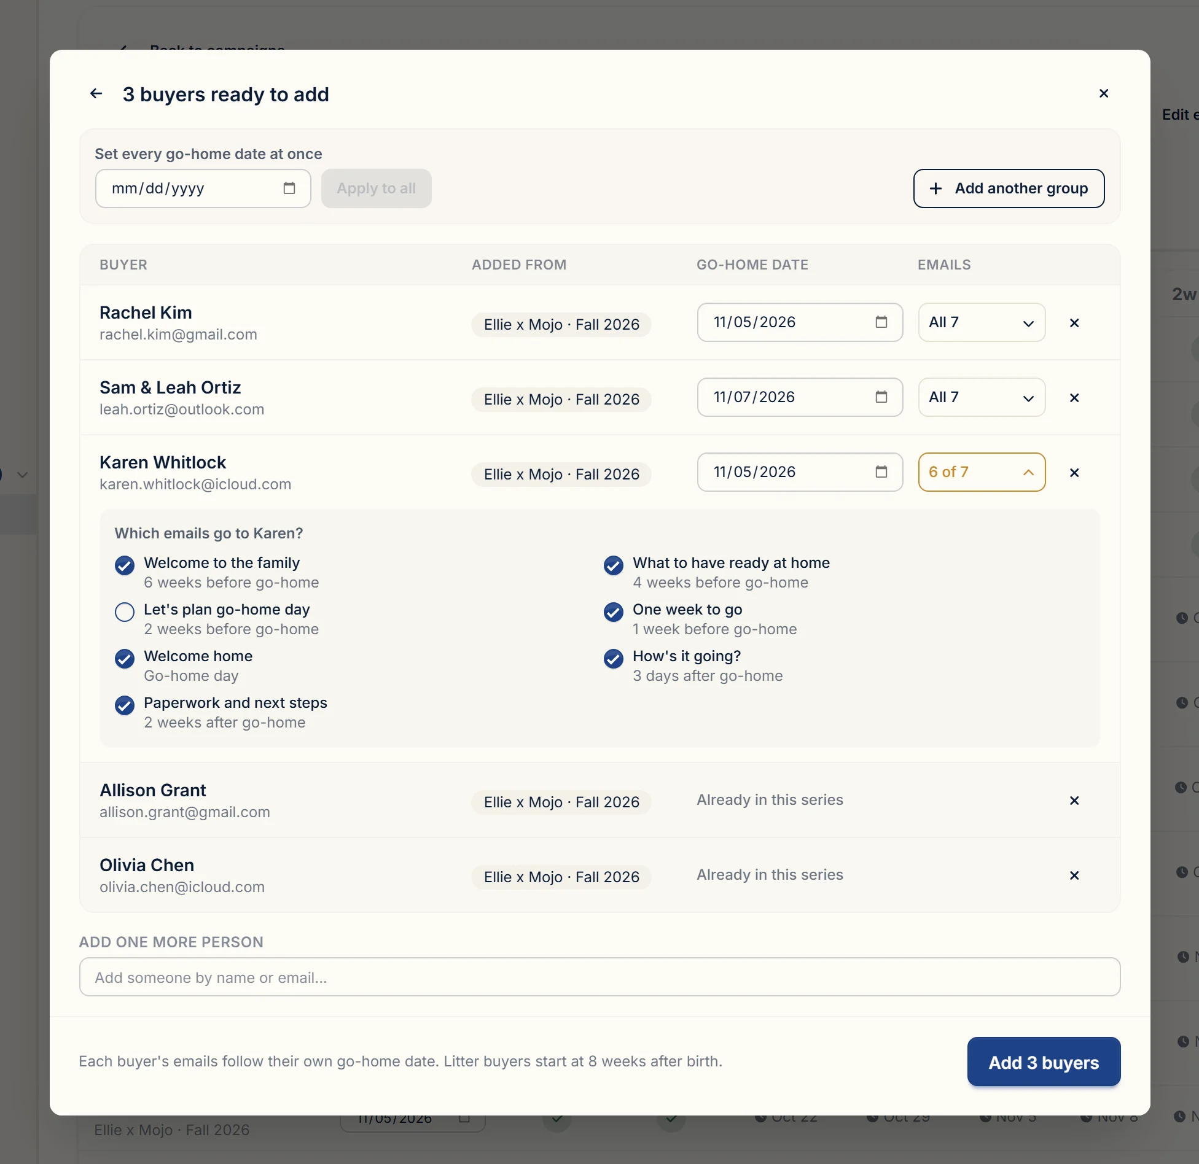Remove Rachel Kim from the list
Screen dimensions: 1199x1164
coord(1074,323)
